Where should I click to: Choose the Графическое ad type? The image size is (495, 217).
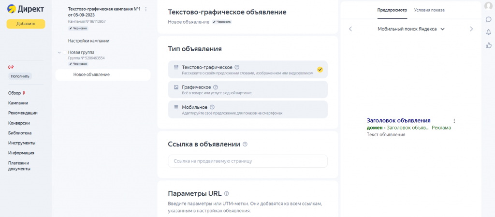pos(248,89)
